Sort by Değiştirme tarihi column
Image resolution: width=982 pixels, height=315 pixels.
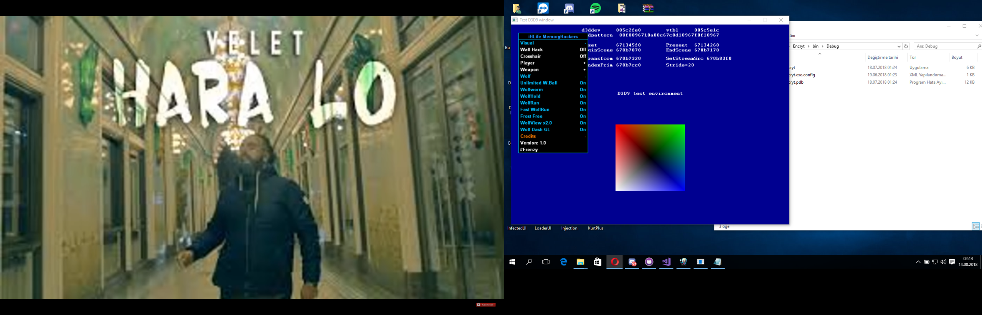883,57
